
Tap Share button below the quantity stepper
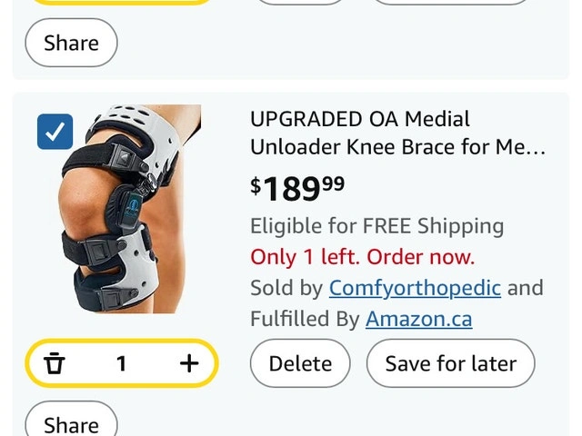click(x=71, y=423)
